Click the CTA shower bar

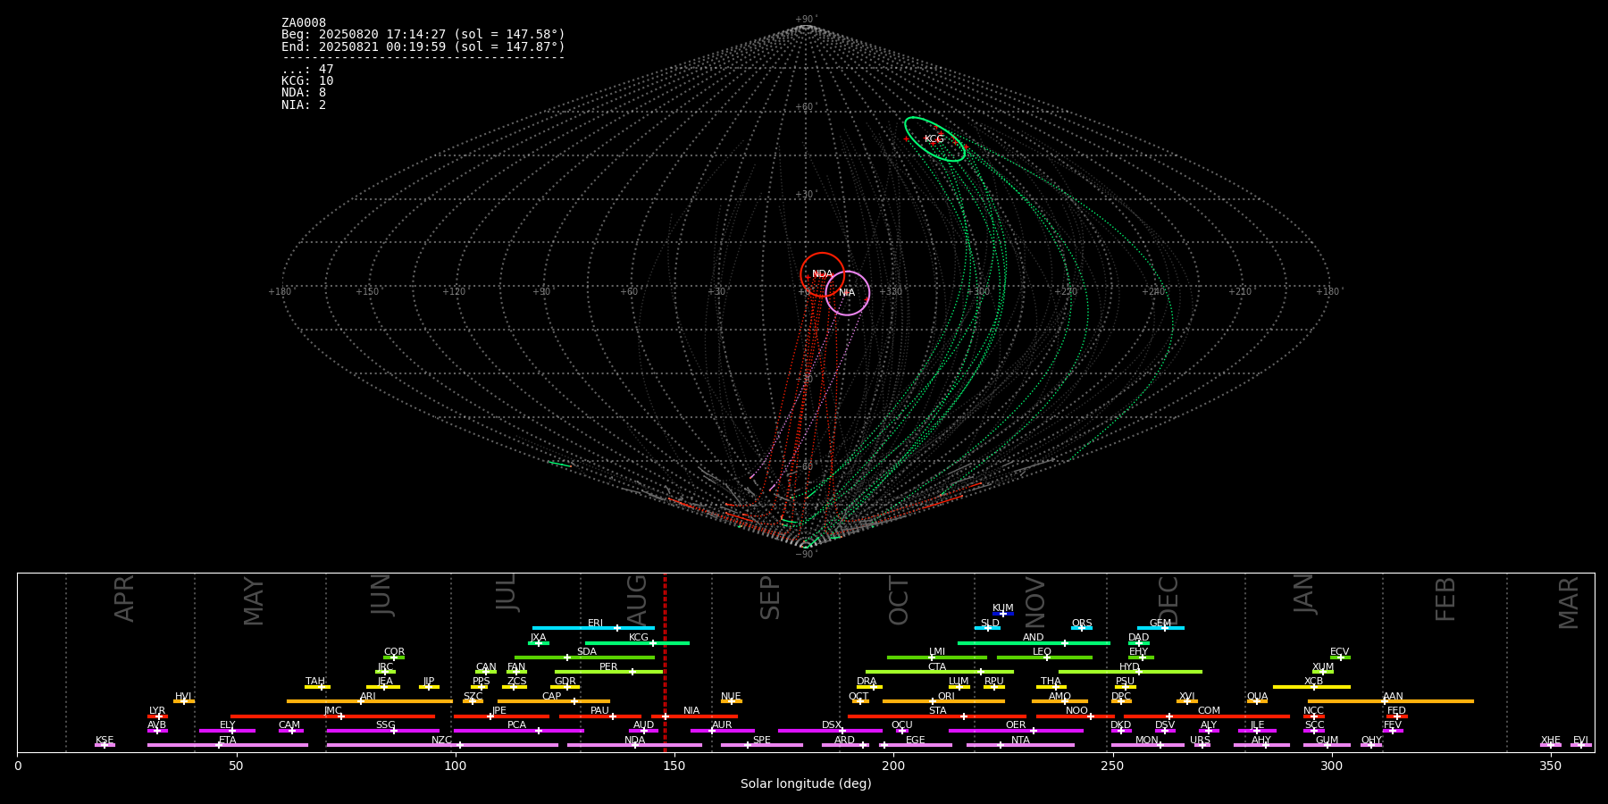pos(940,672)
